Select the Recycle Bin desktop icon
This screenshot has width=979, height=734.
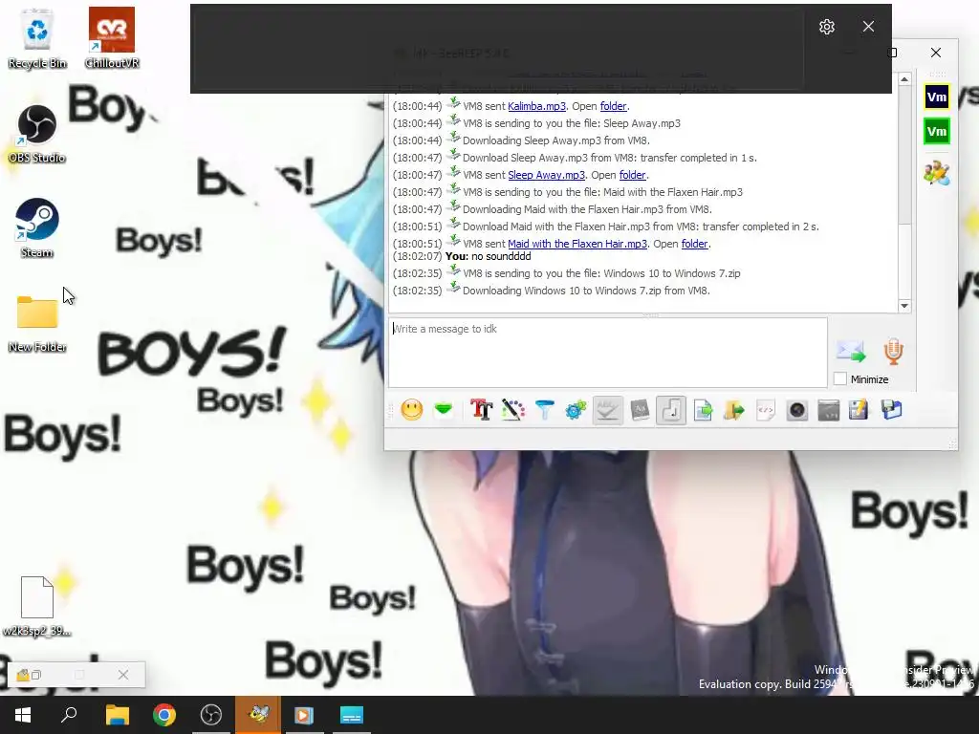pyautogui.click(x=37, y=38)
